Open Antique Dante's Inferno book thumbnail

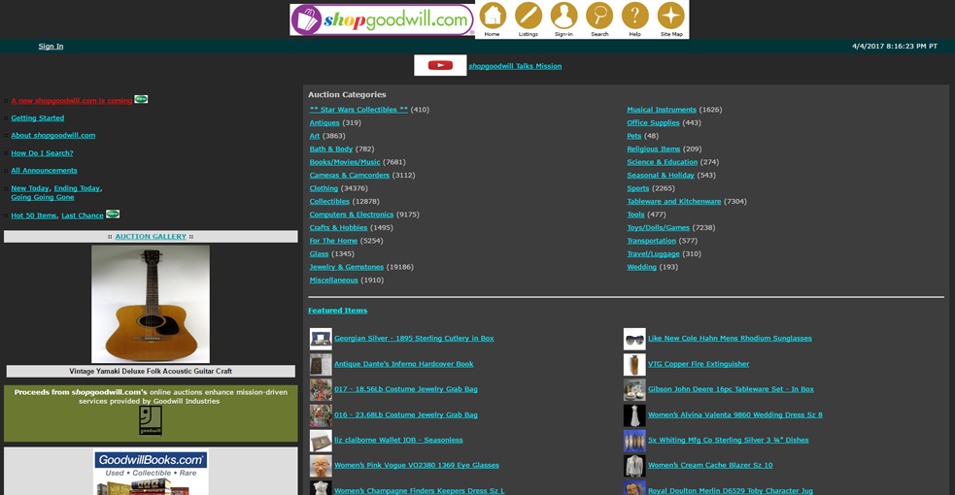[x=321, y=364]
